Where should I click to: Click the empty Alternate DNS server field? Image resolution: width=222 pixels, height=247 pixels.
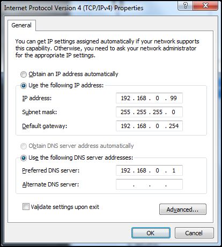(149, 184)
